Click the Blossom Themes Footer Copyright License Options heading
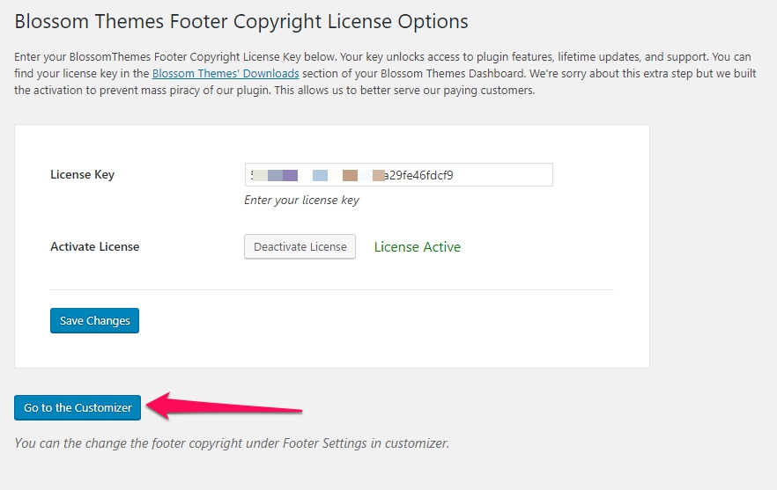Screen dimensions: 777x490 point(241,22)
